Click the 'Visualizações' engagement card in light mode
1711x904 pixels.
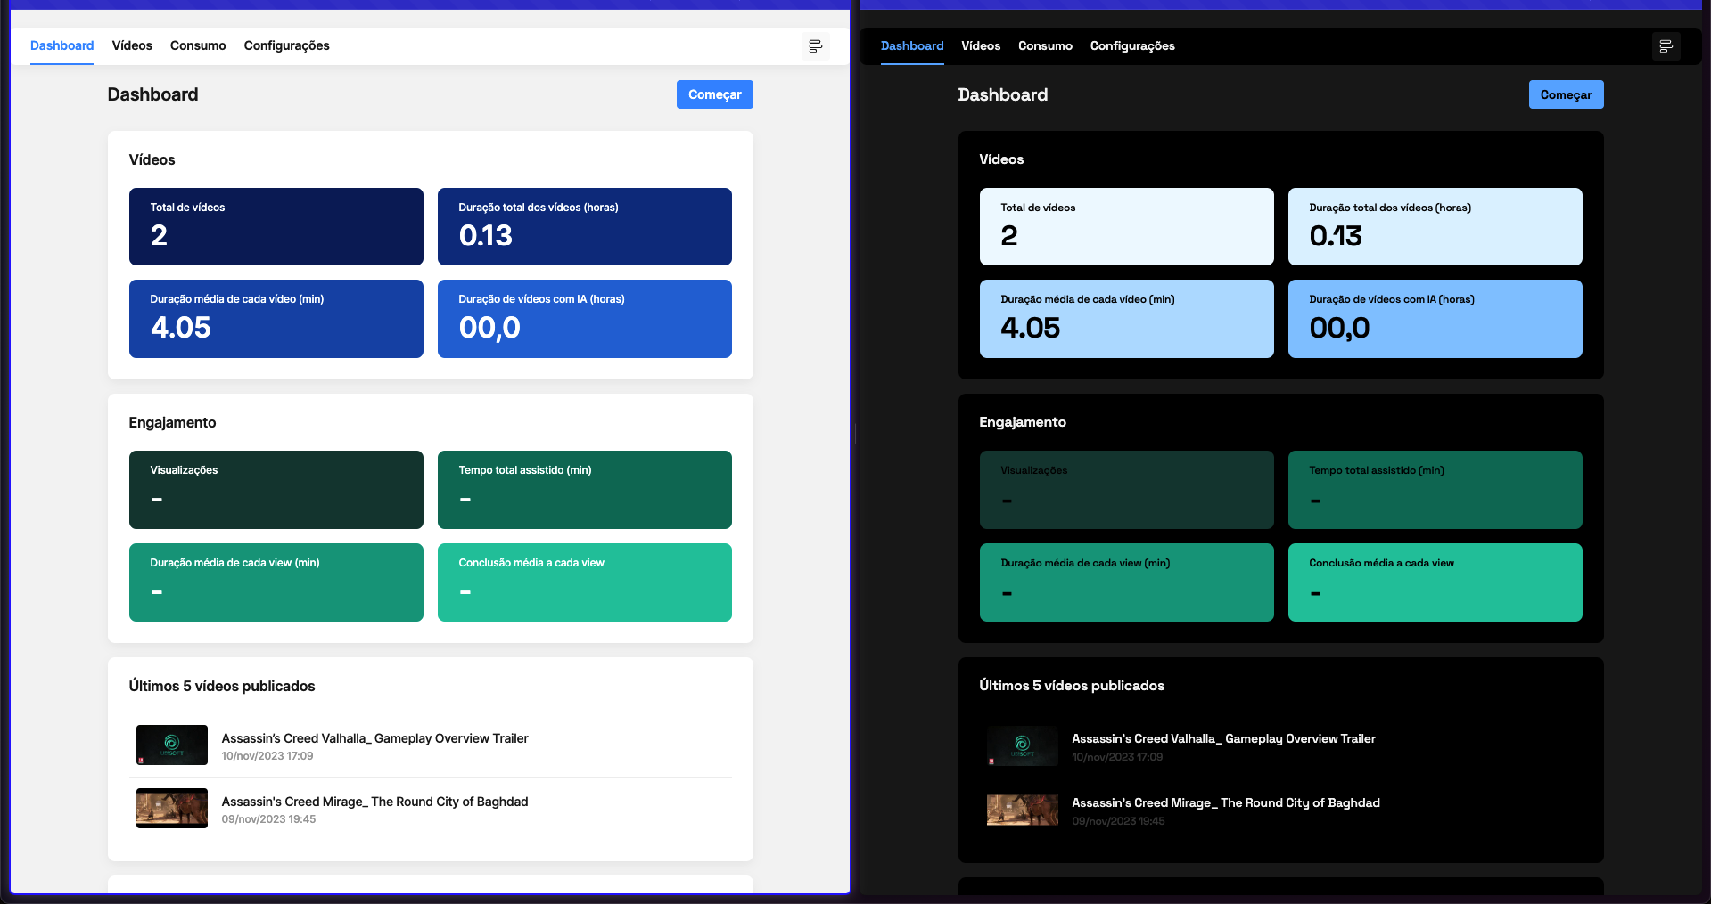(x=276, y=490)
